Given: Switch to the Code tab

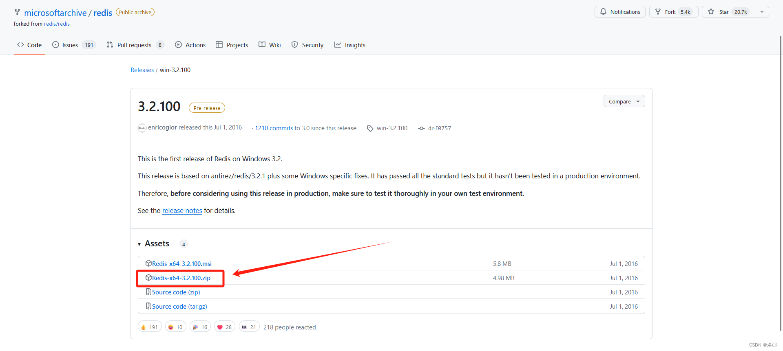Looking at the screenshot, I should click(x=29, y=45).
